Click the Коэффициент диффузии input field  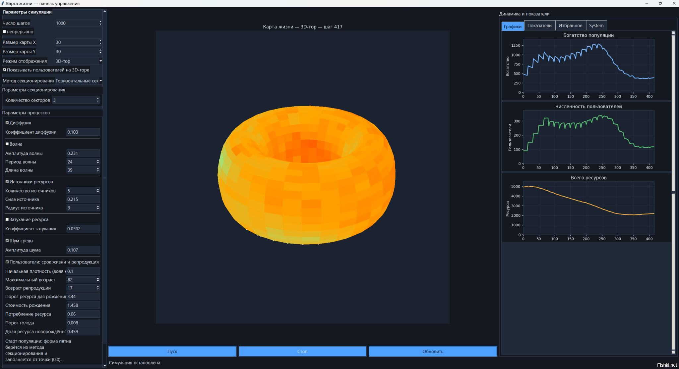point(83,132)
